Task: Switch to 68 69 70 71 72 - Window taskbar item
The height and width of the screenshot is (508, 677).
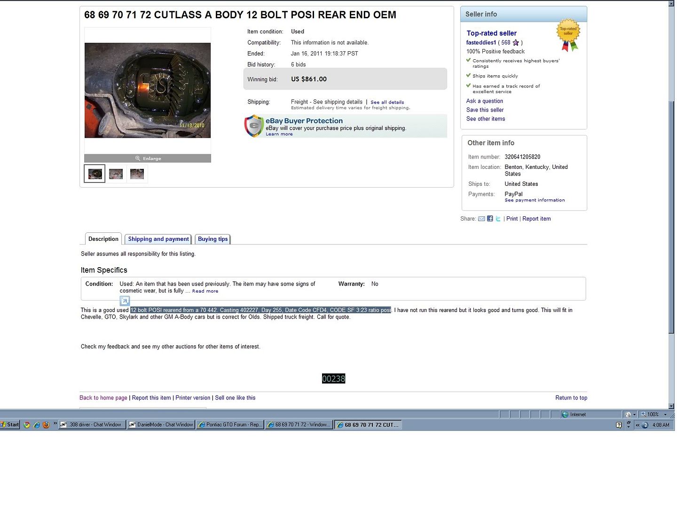Action: 299,425
